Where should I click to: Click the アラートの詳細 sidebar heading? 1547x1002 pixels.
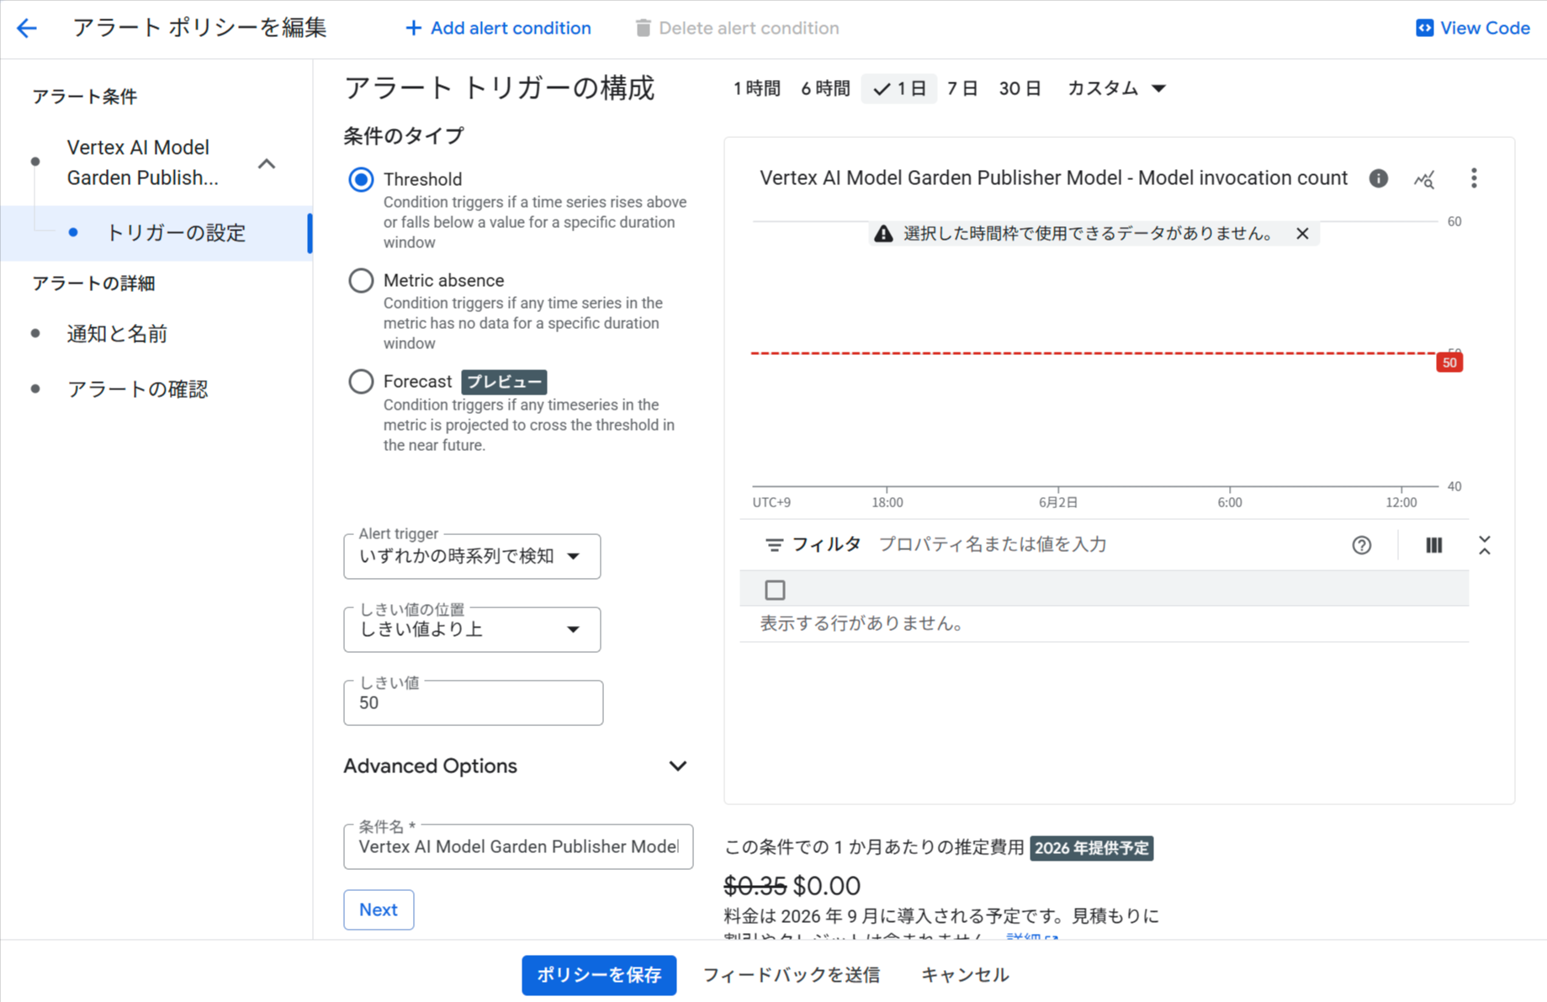[93, 284]
